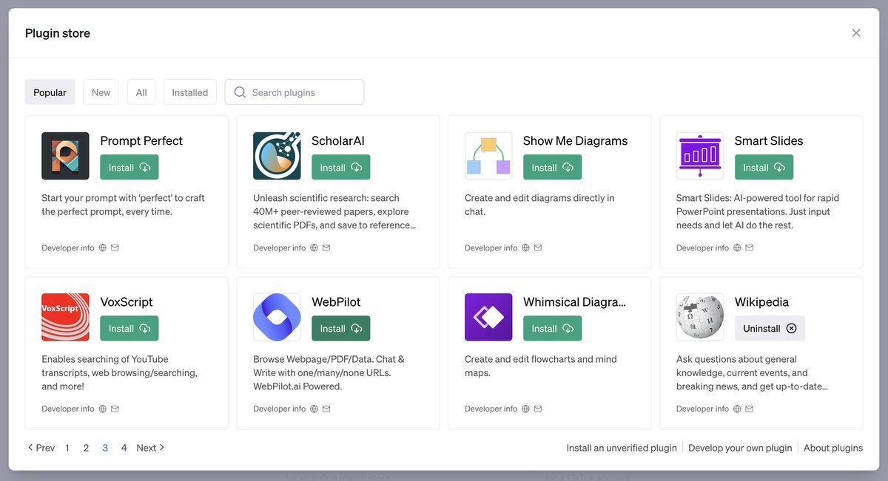Go to page 2 of plugins
888x481 pixels.
point(86,448)
